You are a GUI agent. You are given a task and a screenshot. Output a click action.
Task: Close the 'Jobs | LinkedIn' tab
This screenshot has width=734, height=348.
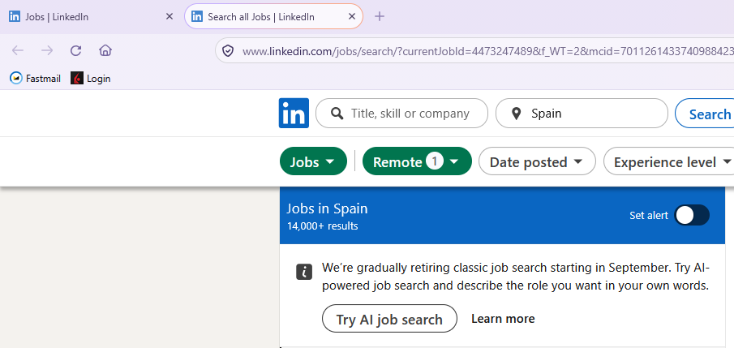coord(170,16)
